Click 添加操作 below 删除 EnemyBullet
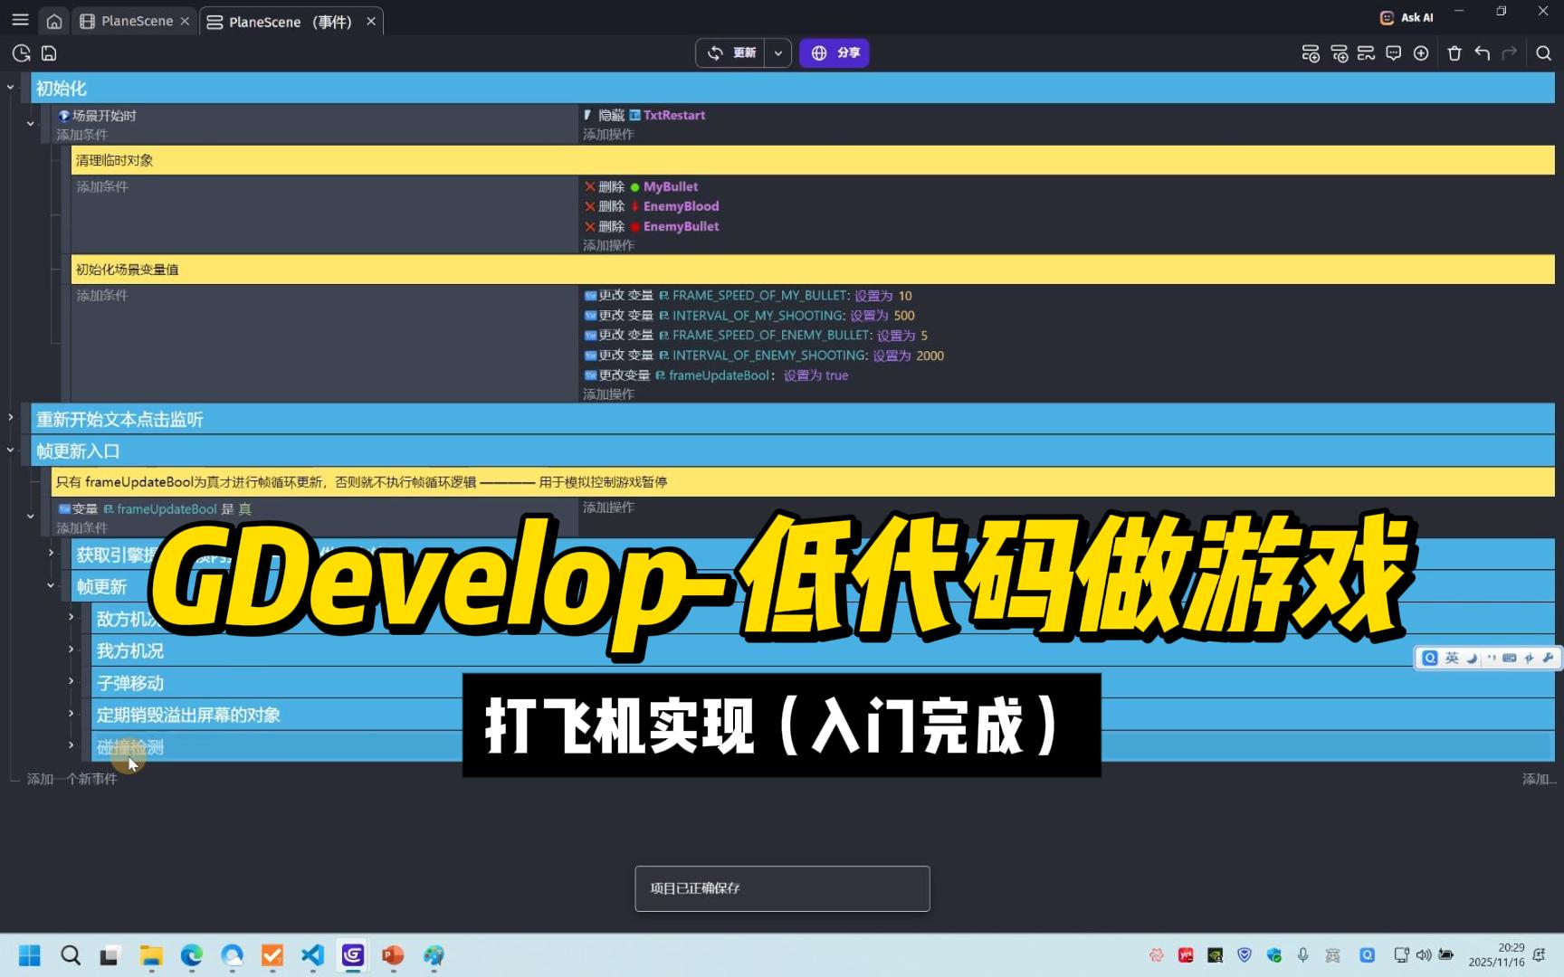The height and width of the screenshot is (977, 1564). (x=608, y=246)
